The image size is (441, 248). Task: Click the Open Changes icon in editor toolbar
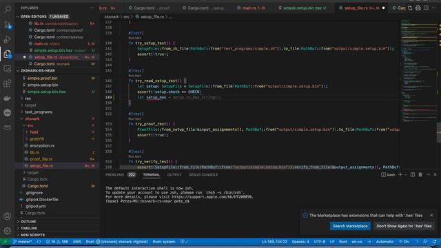tap(410, 8)
